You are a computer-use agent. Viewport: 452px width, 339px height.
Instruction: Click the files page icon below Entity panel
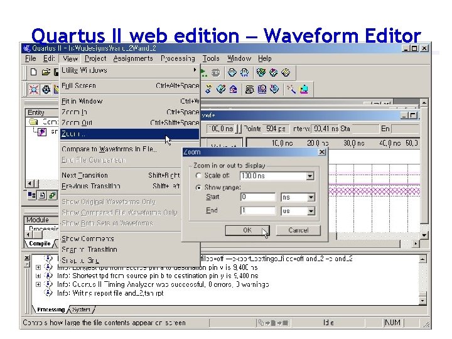pyautogui.click(x=42, y=195)
